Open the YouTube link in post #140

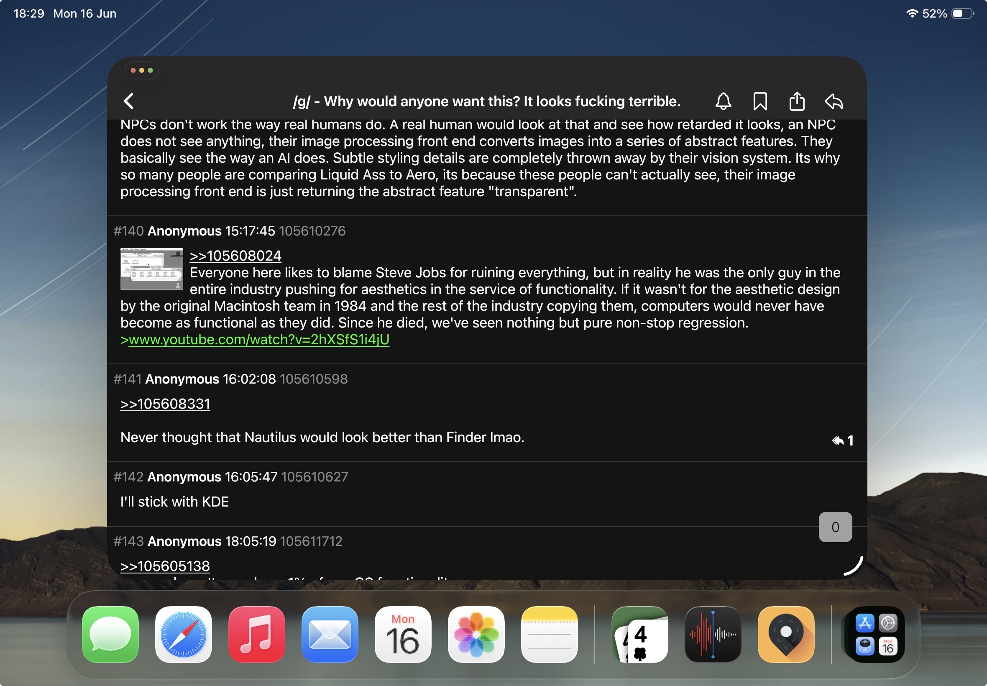click(x=259, y=340)
